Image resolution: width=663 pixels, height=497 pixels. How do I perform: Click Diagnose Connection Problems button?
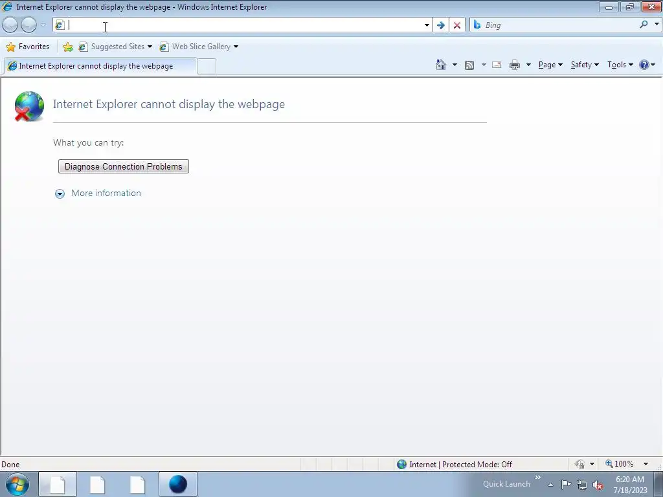click(124, 166)
